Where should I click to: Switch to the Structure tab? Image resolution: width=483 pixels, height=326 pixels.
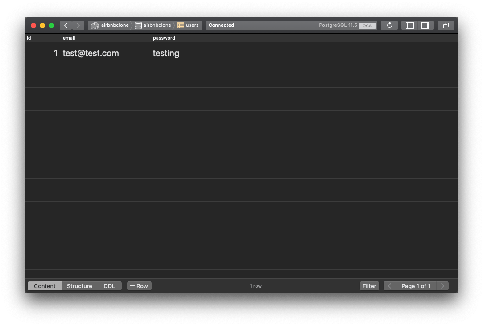[x=79, y=286]
